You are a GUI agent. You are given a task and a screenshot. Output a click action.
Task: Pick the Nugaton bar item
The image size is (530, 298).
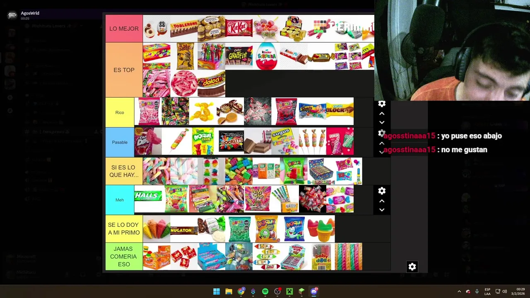tap(183, 228)
